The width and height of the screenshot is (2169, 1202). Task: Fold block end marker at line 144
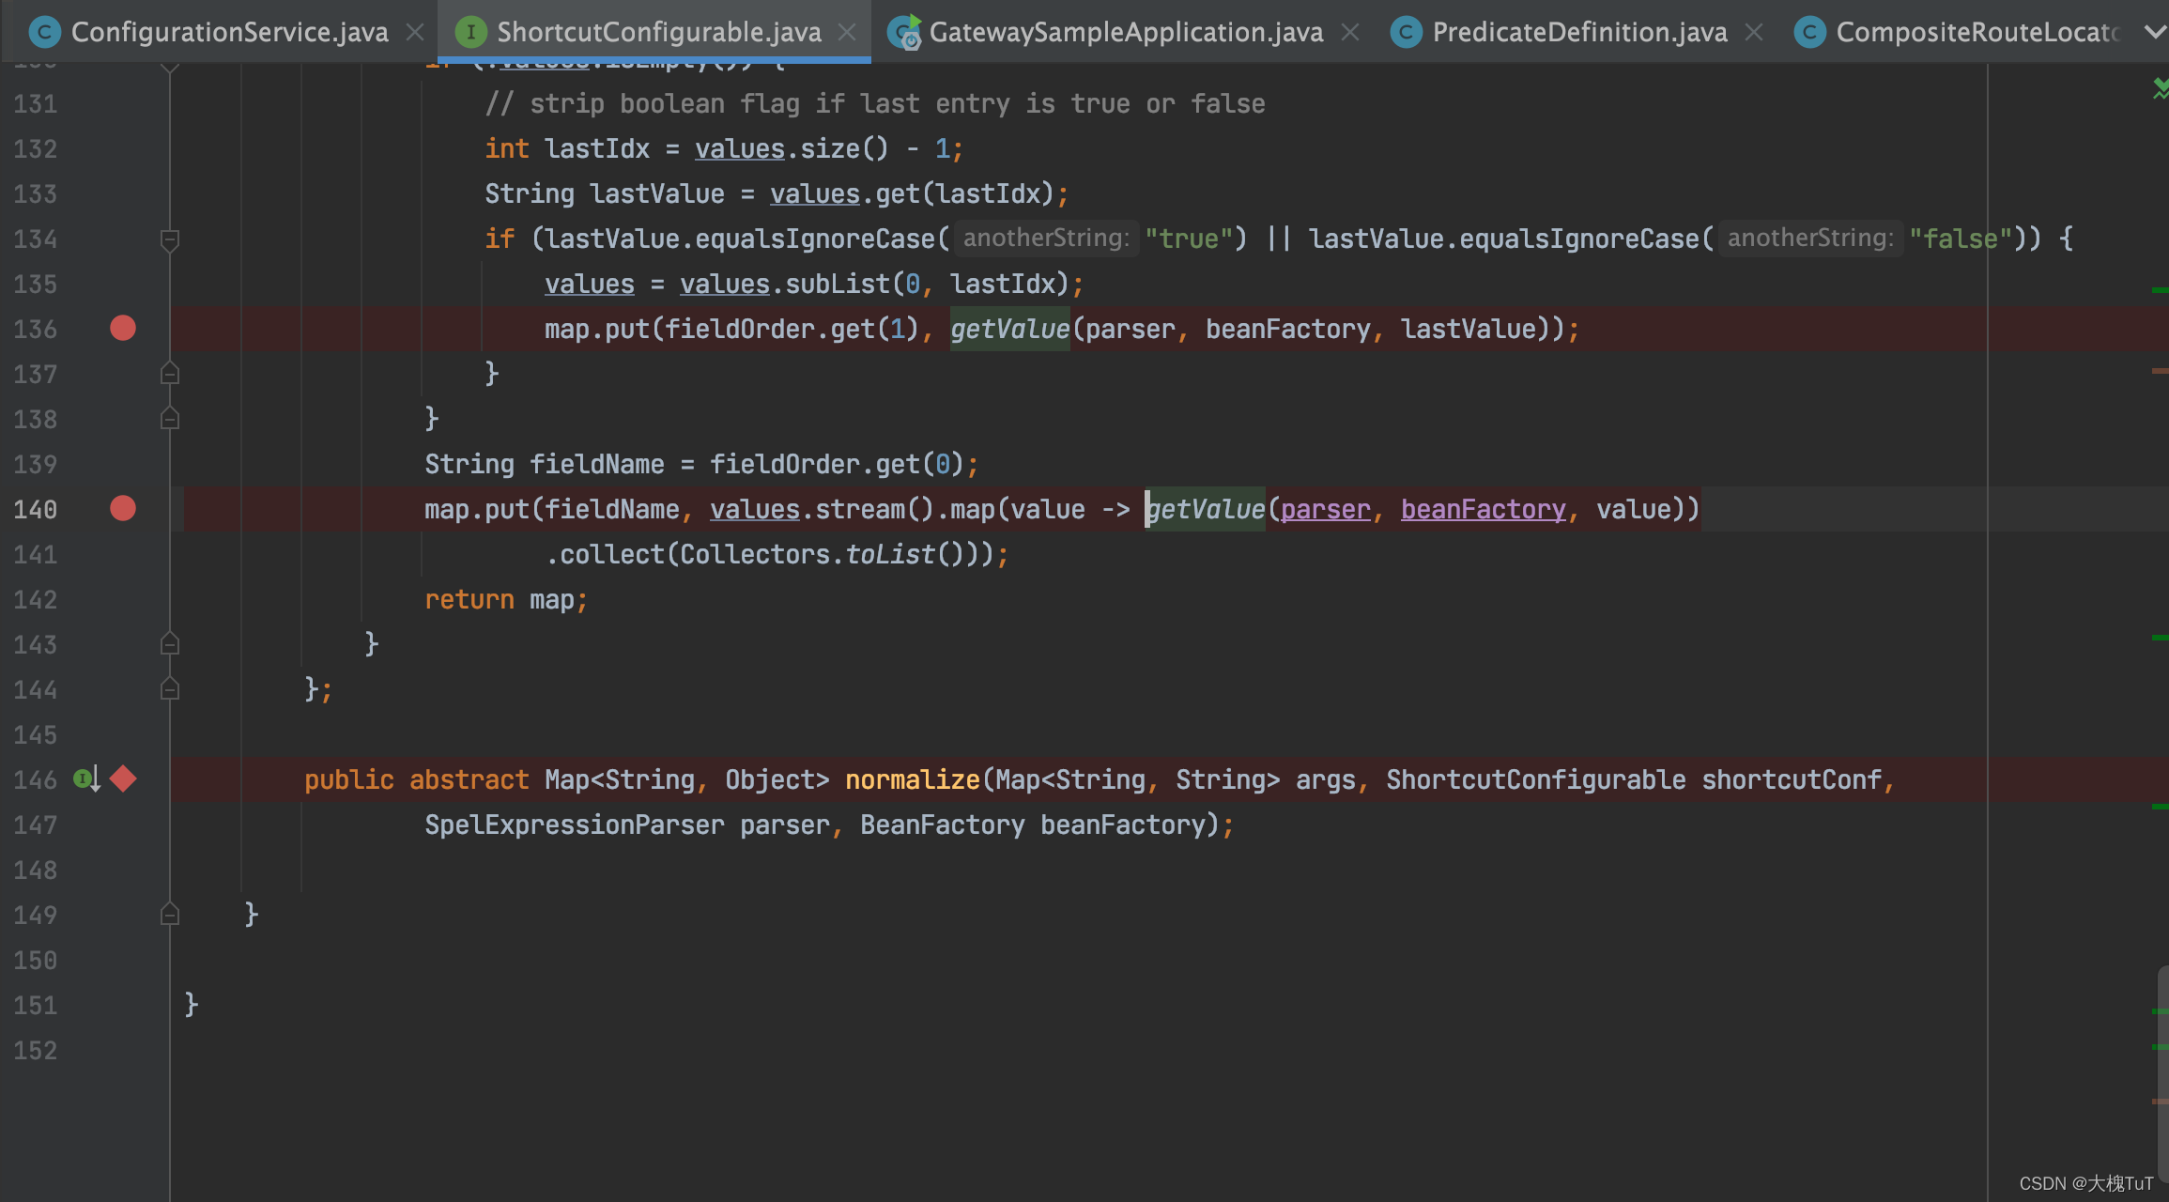170,688
